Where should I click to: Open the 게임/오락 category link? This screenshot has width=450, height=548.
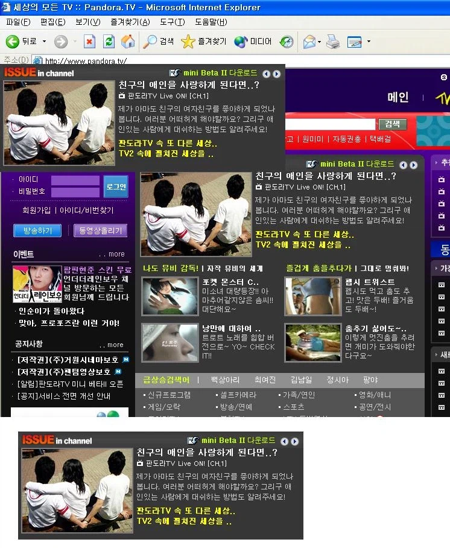(164, 407)
